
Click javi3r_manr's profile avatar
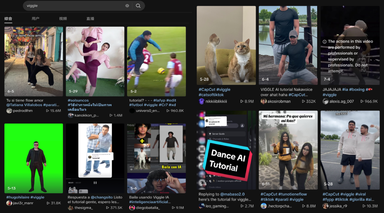9,203
